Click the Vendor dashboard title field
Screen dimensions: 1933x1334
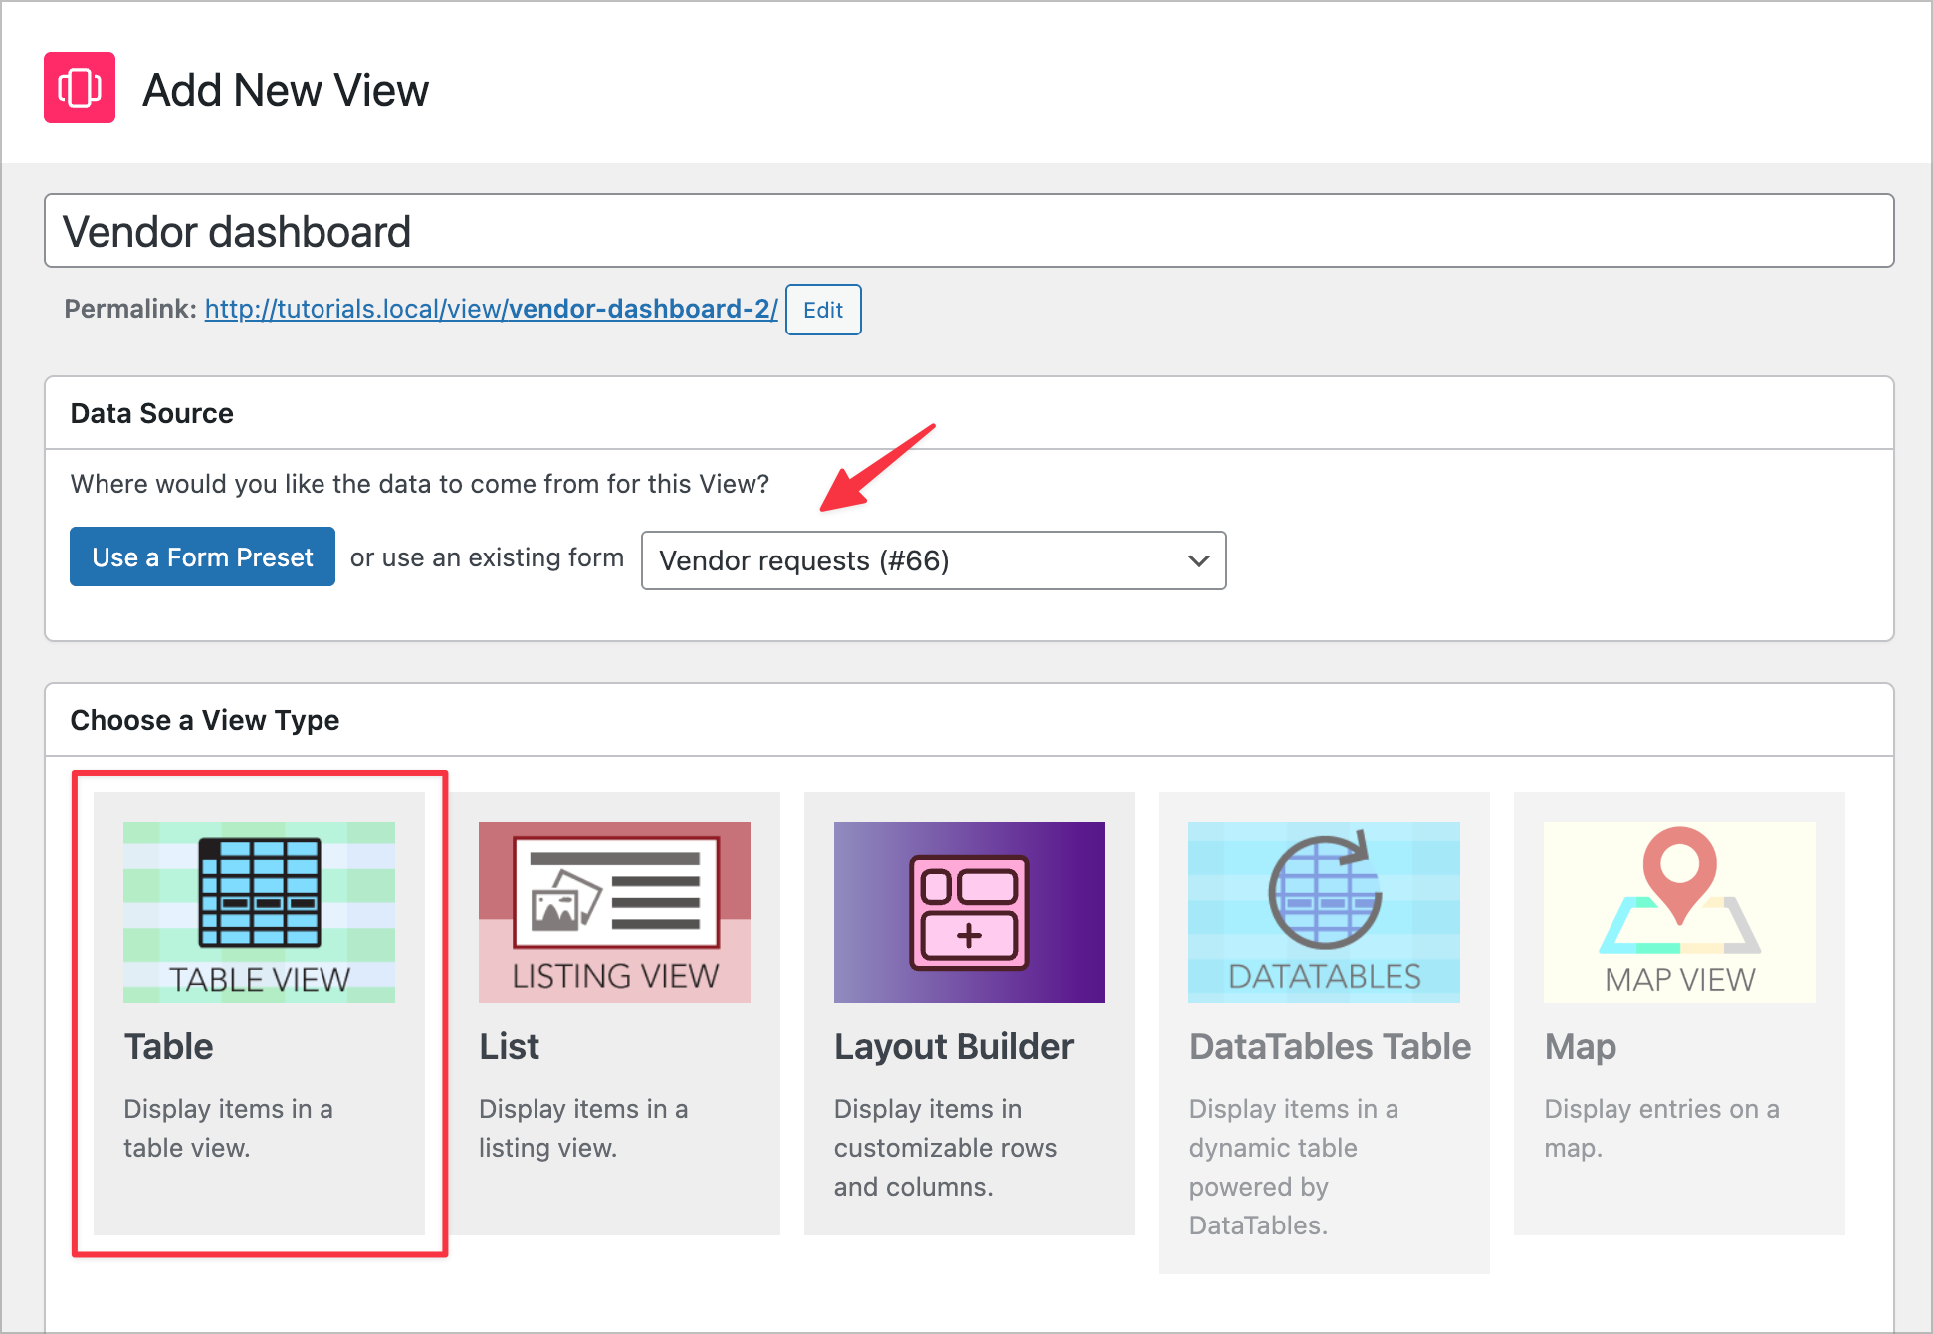pos(966,230)
